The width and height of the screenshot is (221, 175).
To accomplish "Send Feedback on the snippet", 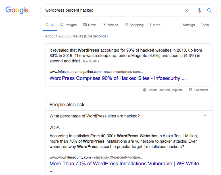I will coord(201,90).
